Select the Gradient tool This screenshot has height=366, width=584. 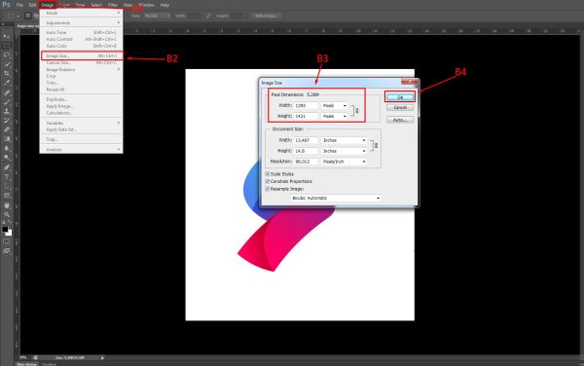click(x=7, y=139)
